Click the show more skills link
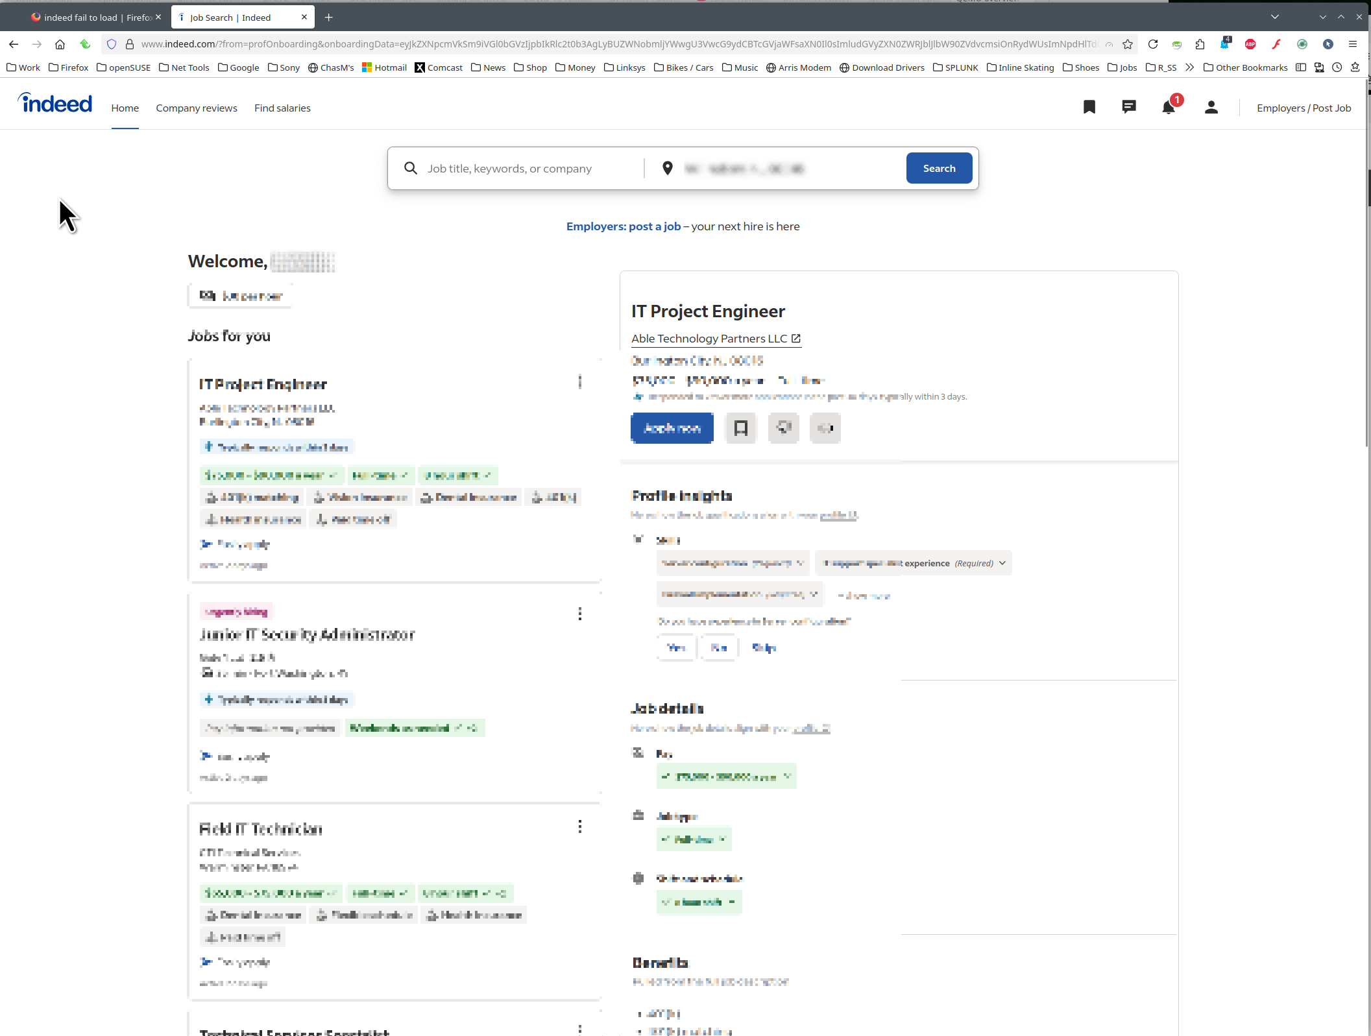Viewport: 1371px width, 1036px height. click(x=864, y=596)
